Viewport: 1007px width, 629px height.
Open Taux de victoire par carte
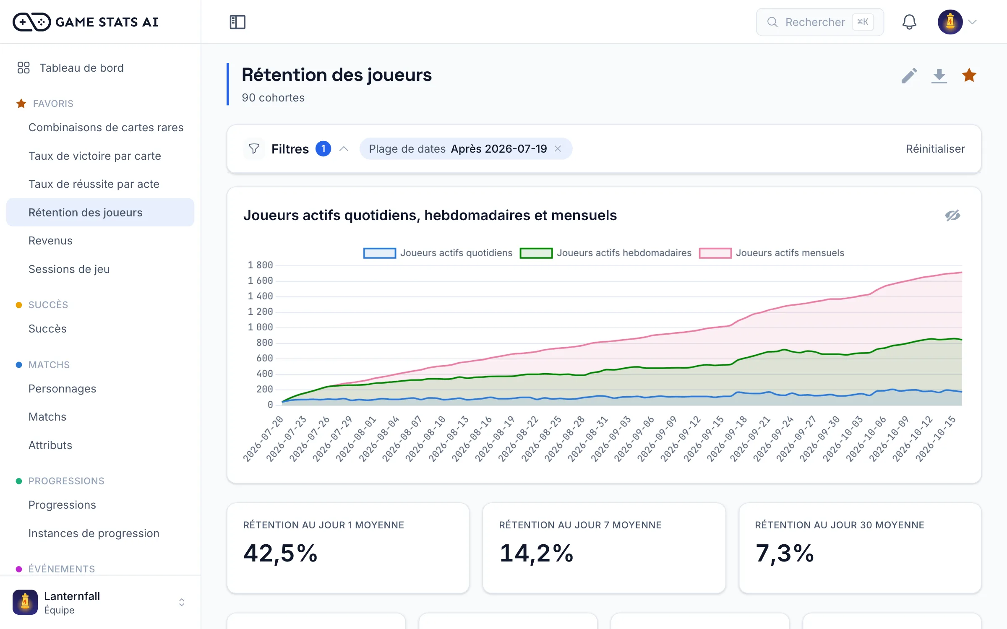[100, 156]
